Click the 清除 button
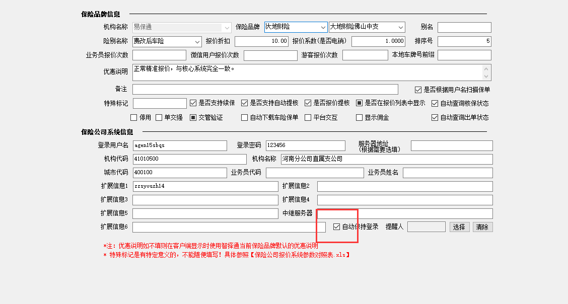 (x=482, y=227)
